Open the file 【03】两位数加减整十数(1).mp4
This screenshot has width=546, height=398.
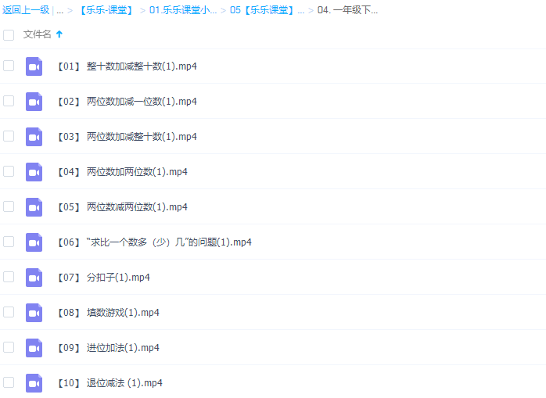point(127,137)
